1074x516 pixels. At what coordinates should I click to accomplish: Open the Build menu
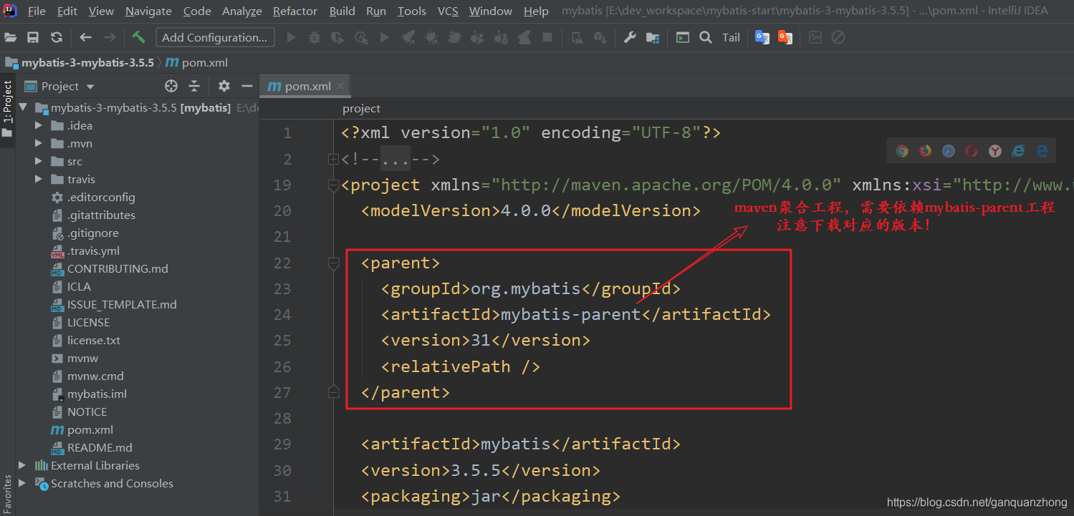click(x=342, y=11)
